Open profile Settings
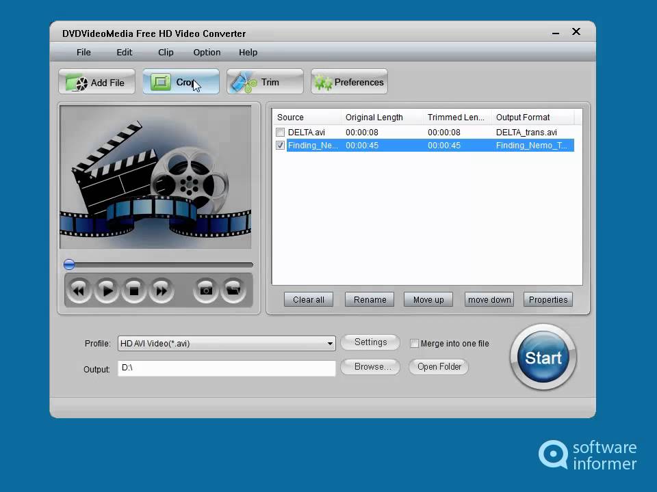The width and height of the screenshot is (657, 492). coord(370,342)
